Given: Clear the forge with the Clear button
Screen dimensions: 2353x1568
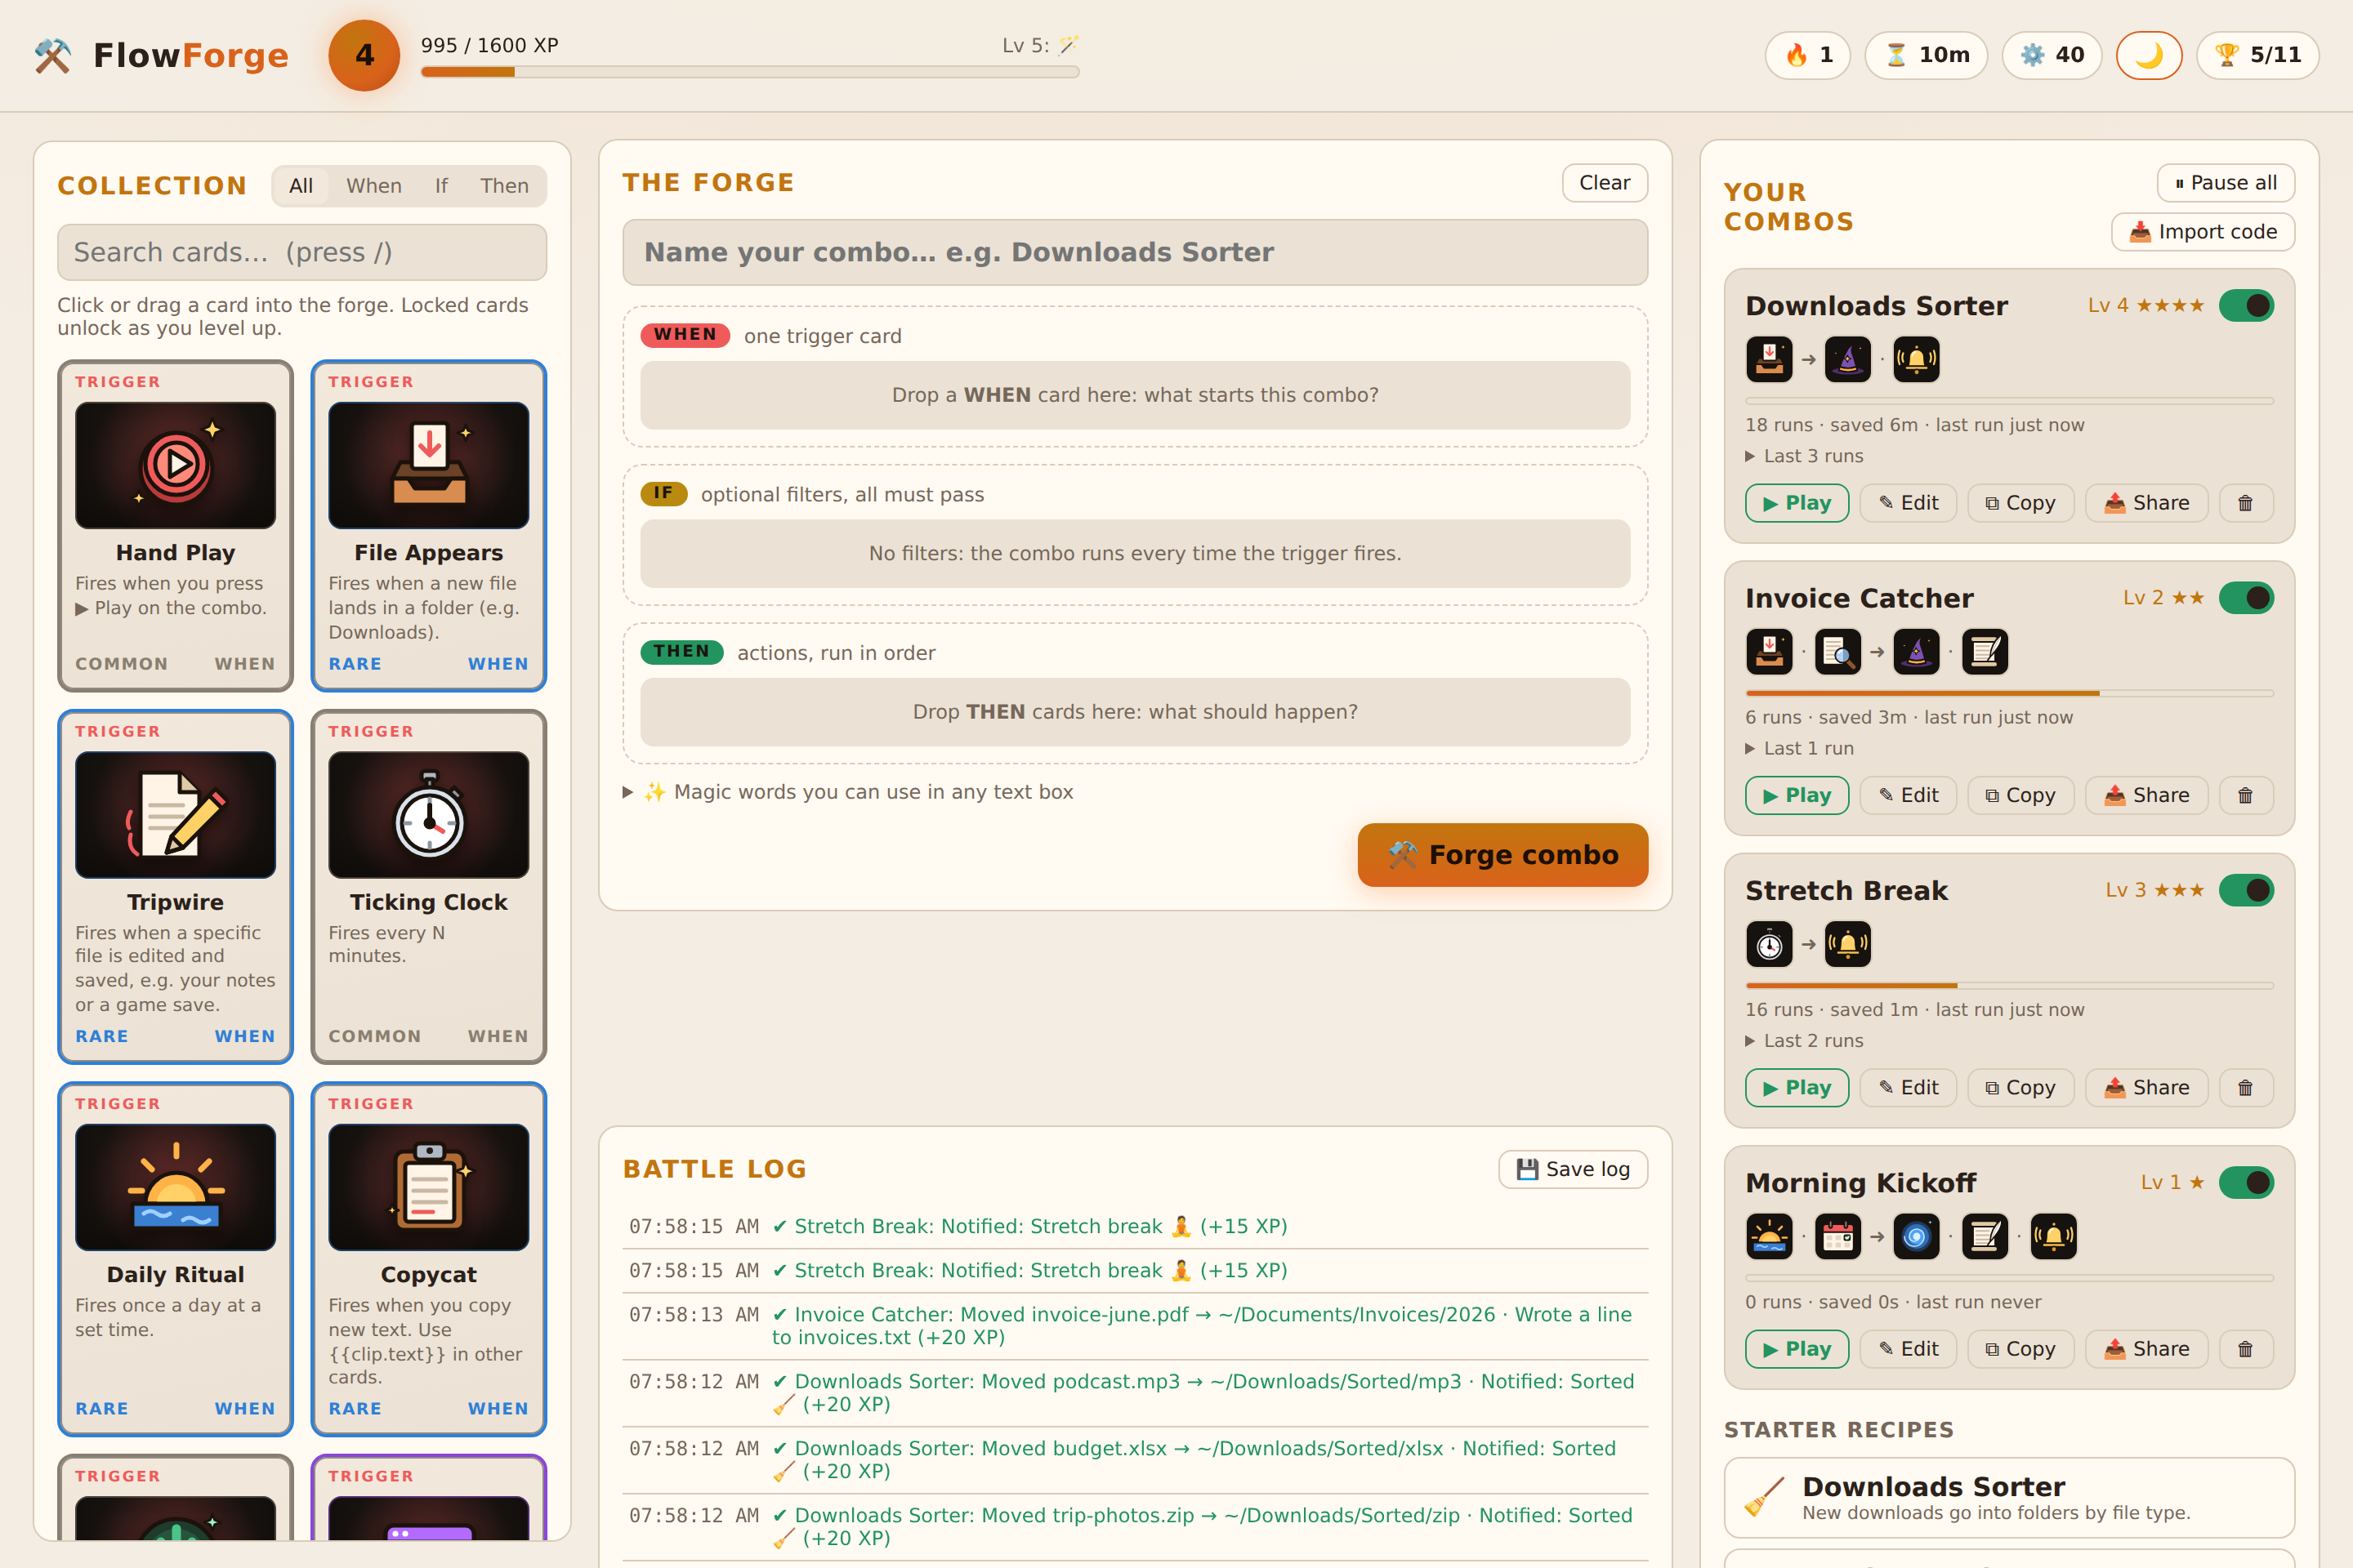Looking at the screenshot, I should click(1605, 183).
